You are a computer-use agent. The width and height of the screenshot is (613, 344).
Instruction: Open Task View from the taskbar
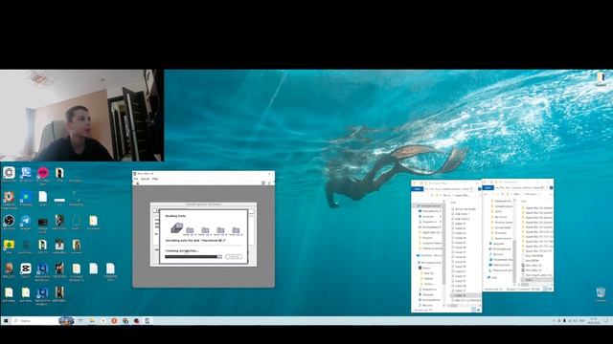(x=80, y=321)
